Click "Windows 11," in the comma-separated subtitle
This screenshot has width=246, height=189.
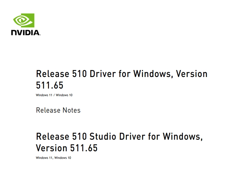(45, 158)
